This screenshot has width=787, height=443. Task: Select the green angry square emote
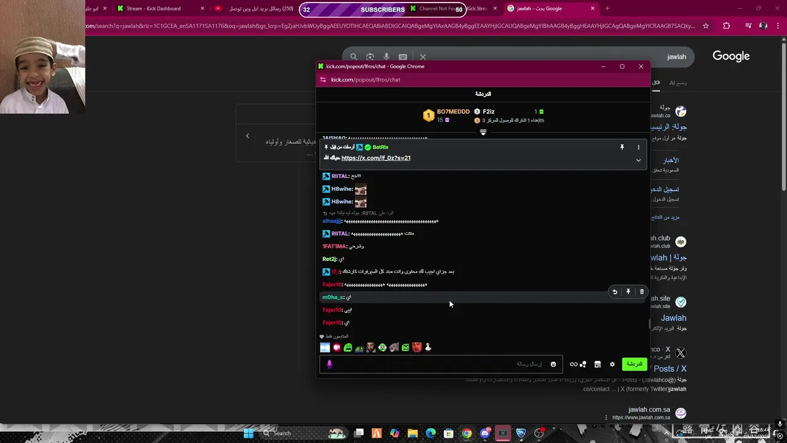click(405, 348)
